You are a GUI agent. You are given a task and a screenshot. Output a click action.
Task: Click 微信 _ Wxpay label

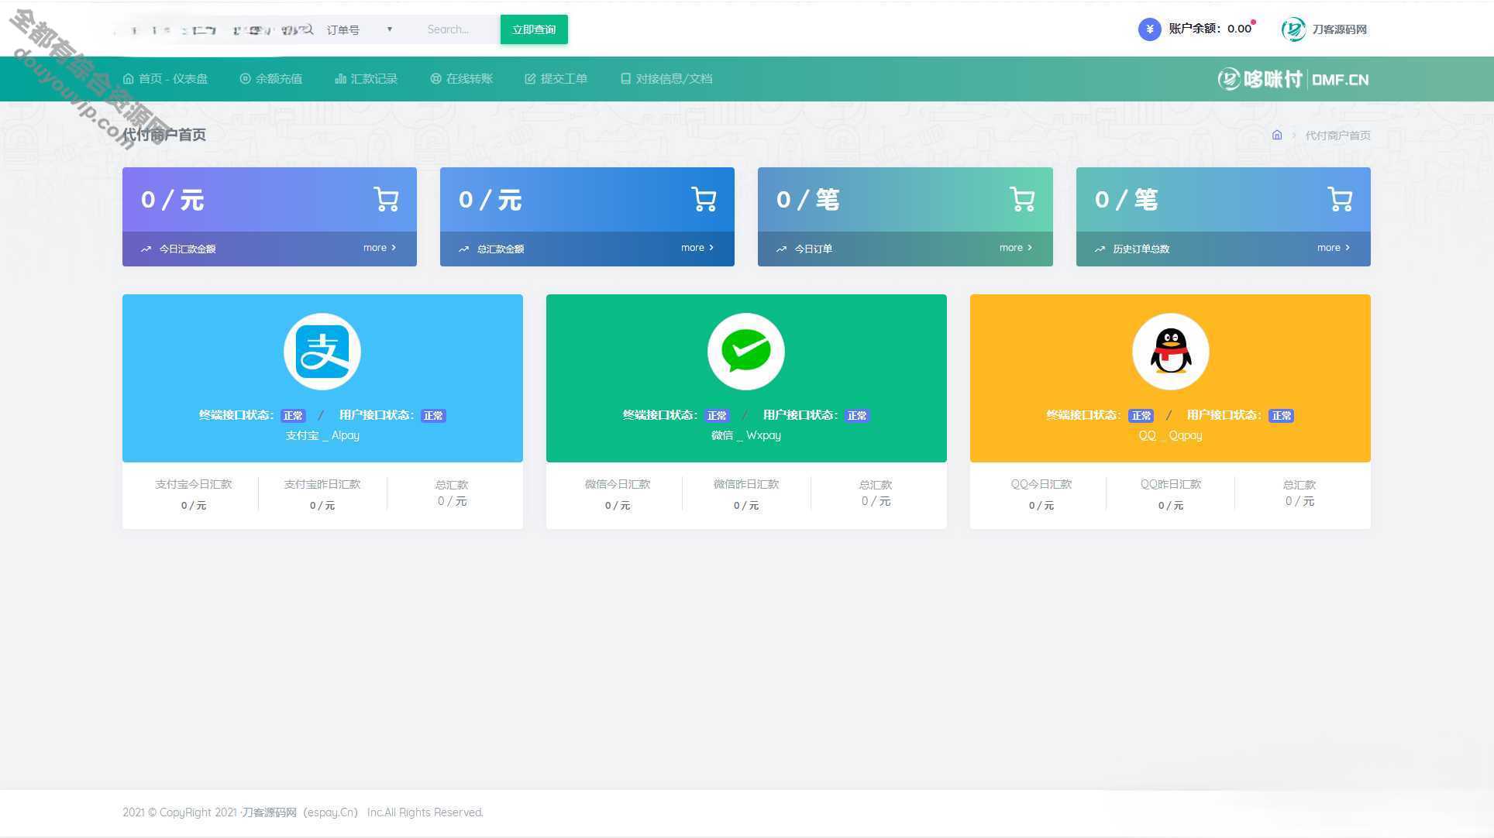coord(746,435)
